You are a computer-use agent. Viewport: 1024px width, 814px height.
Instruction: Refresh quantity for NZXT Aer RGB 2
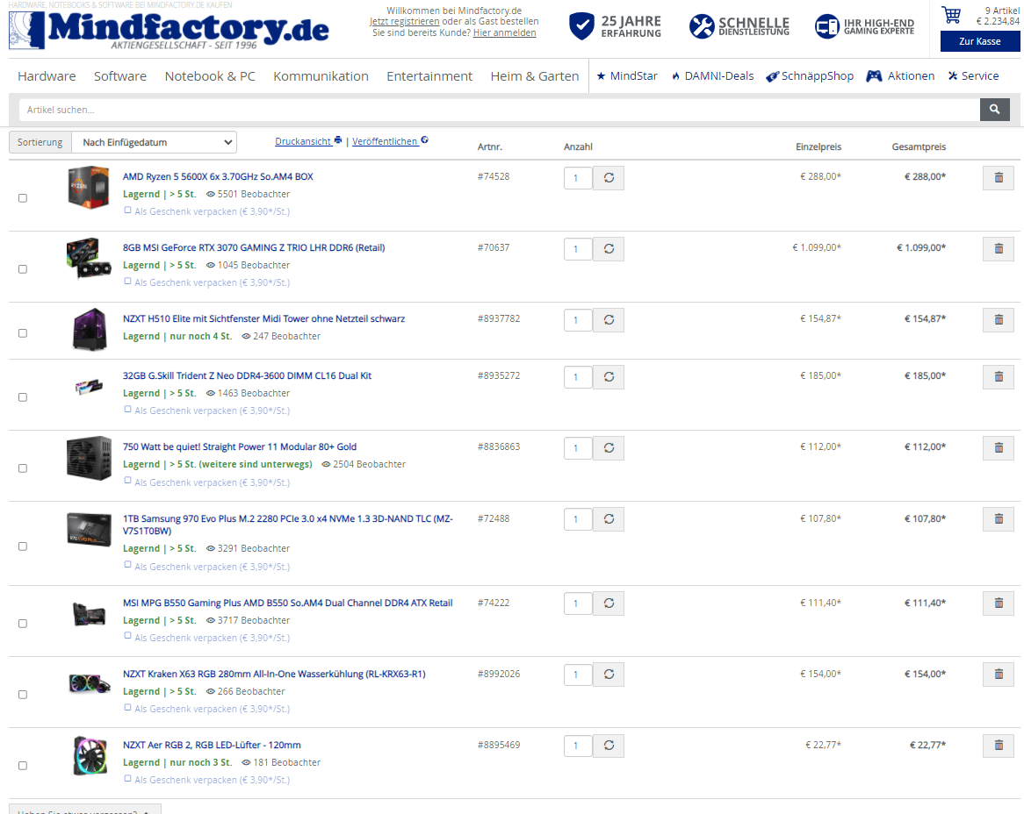[609, 746]
